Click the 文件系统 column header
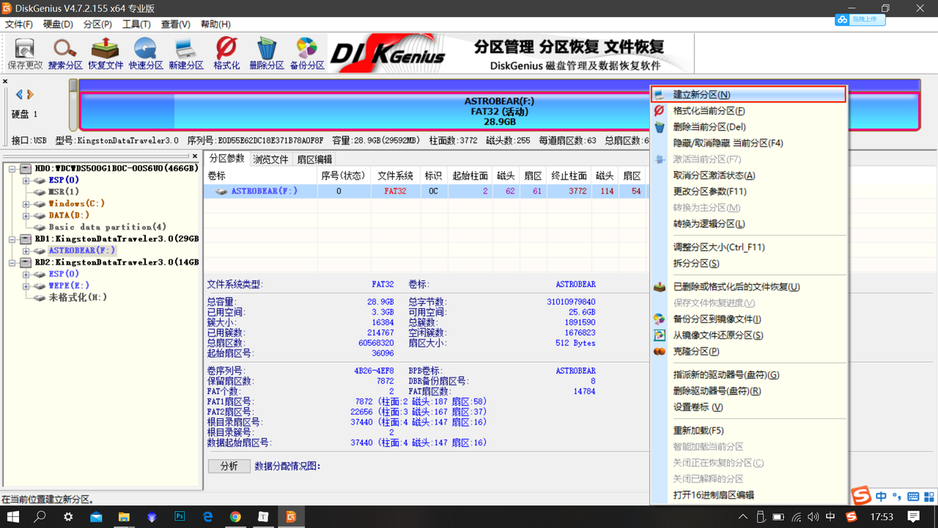This screenshot has width=938, height=528. (x=396, y=176)
